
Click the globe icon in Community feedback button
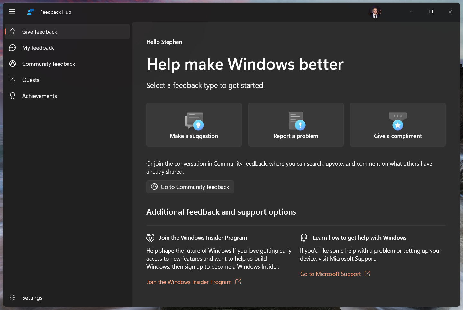click(x=154, y=187)
